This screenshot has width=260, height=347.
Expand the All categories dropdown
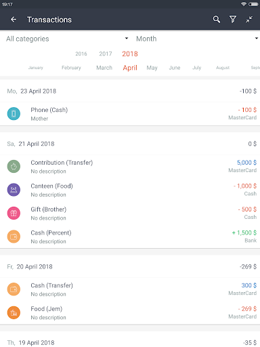67,39
